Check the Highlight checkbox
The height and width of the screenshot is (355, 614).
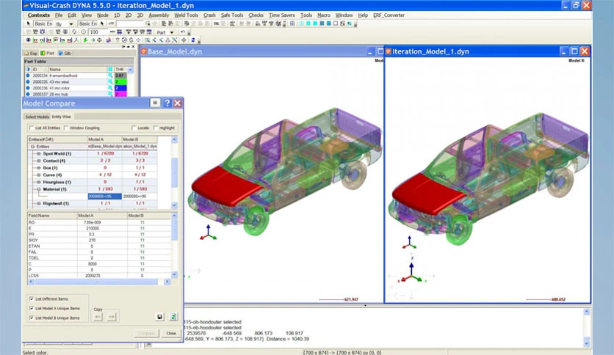tap(156, 128)
